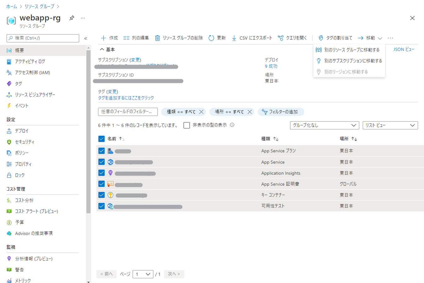Pin webapp-rg using the pin icon

(71, 18)
